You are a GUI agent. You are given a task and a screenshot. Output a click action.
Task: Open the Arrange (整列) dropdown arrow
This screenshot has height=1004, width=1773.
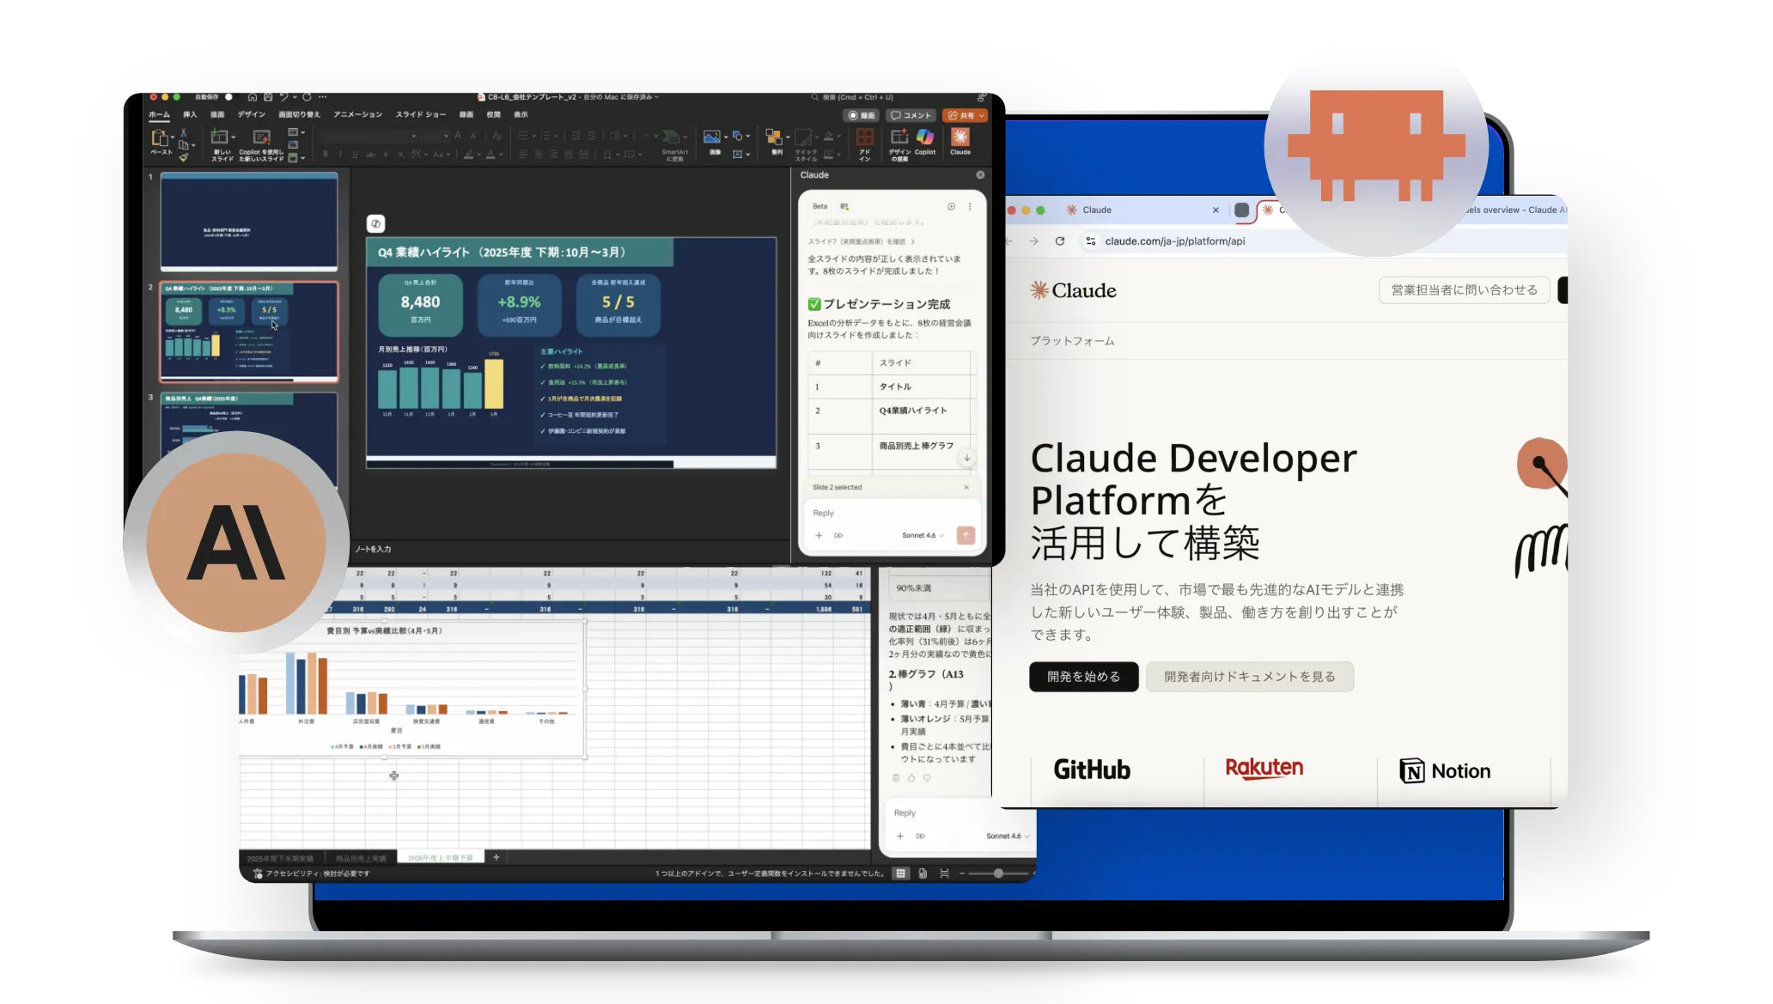pyautogui.click(x=787, y=137)
